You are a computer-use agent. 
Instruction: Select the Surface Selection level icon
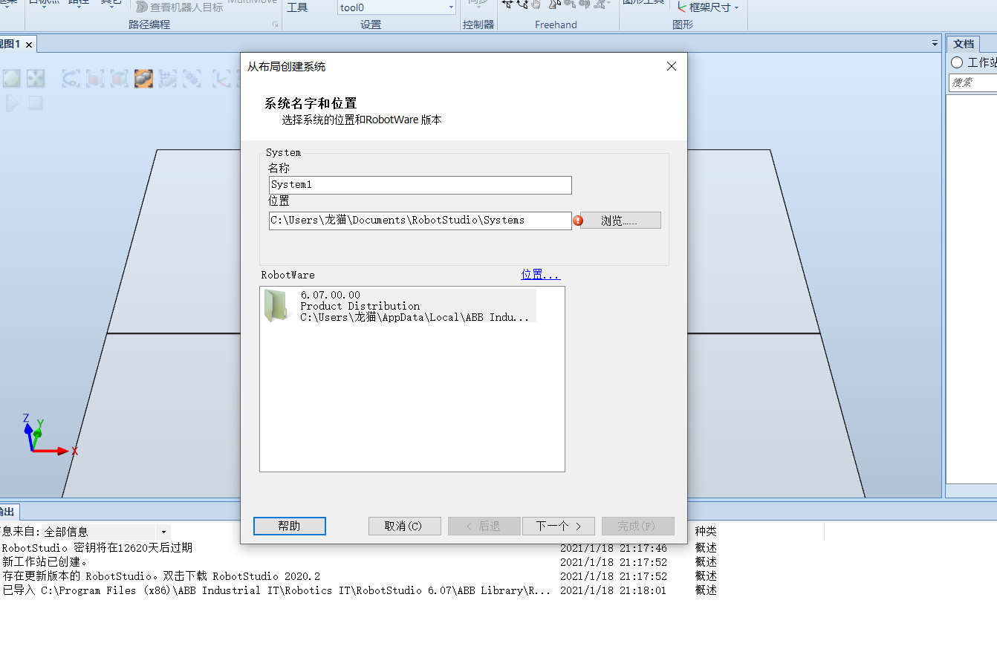95,79
